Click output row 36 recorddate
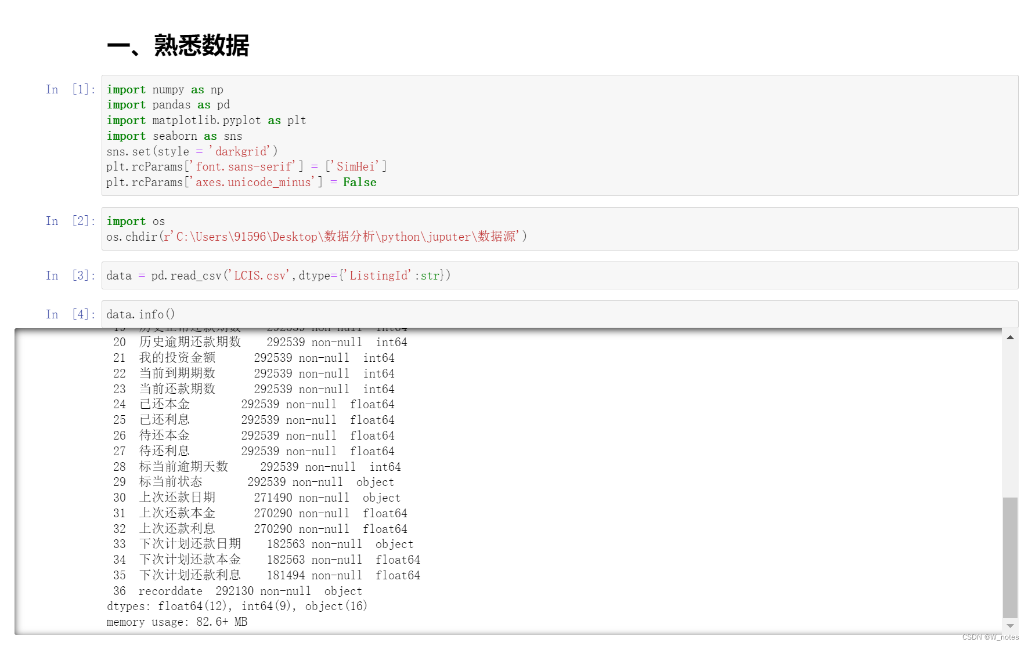 pos(237,591)
